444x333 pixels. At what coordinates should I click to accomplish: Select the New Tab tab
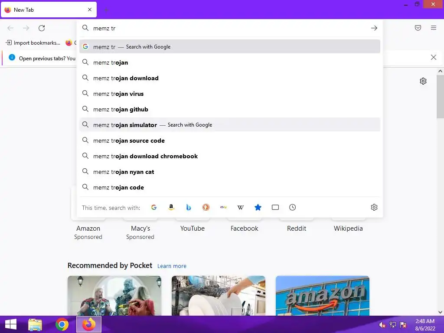click(49, 10)
